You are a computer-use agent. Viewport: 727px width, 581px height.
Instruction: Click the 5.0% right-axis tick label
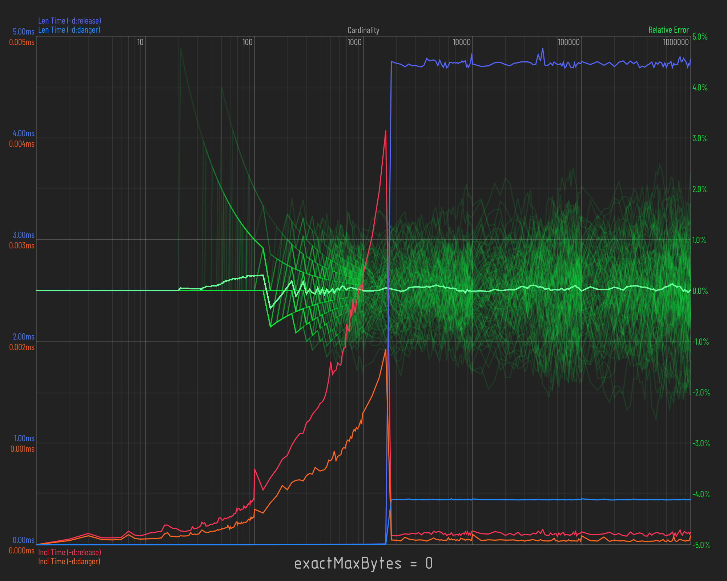click(x=700, y=37)
